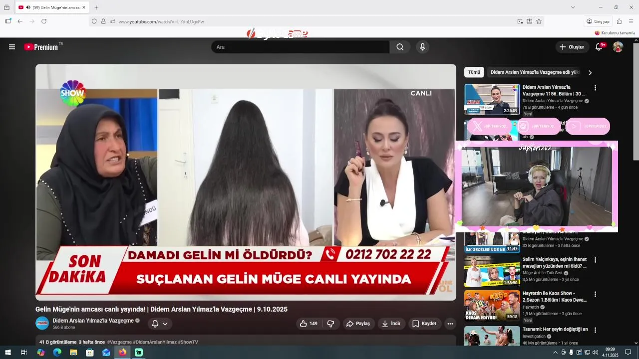Open options for Hayrettin ile Kaos Show

point(595,294)
